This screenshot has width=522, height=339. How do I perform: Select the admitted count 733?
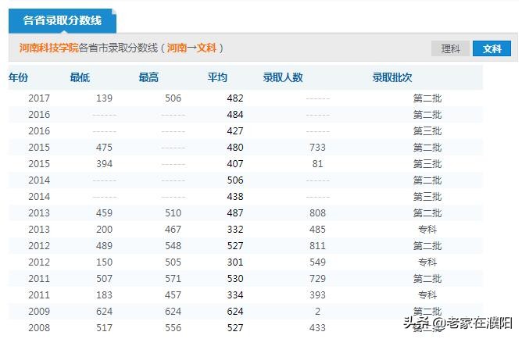(317, 147)
